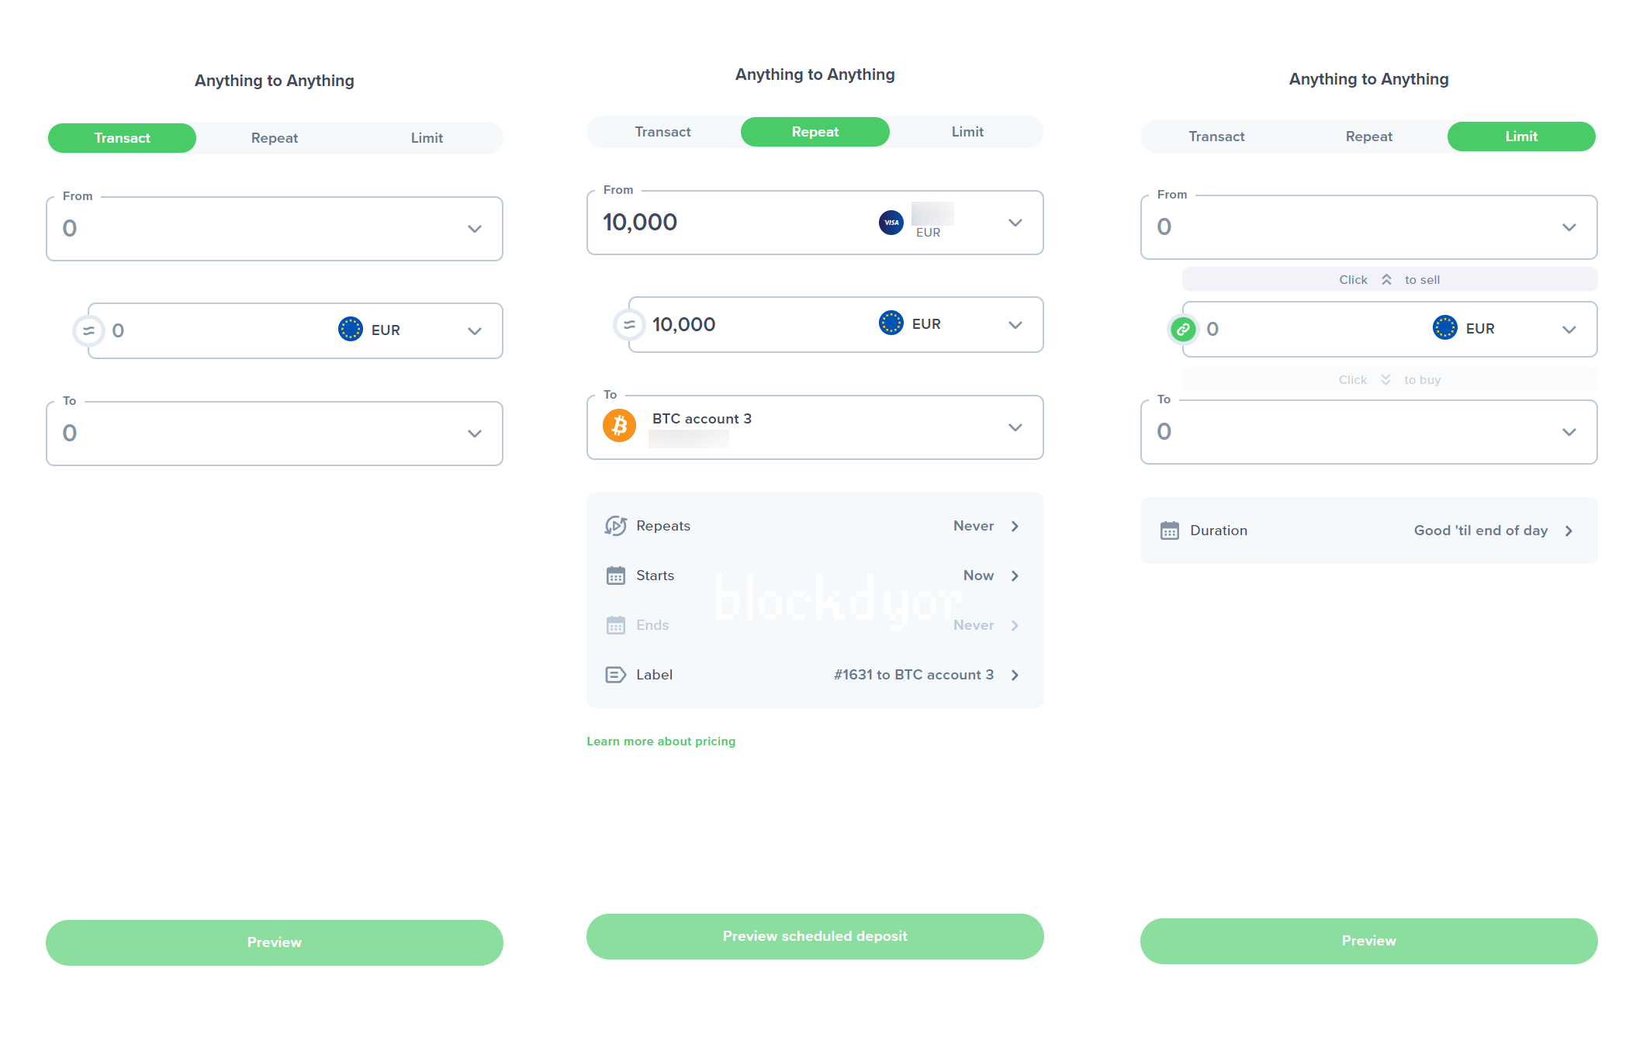Viewport: 1650px width, 1037px height.
Task: Click the Starts calendar icon in Repeat section
Action: click(x=615, y=576)
